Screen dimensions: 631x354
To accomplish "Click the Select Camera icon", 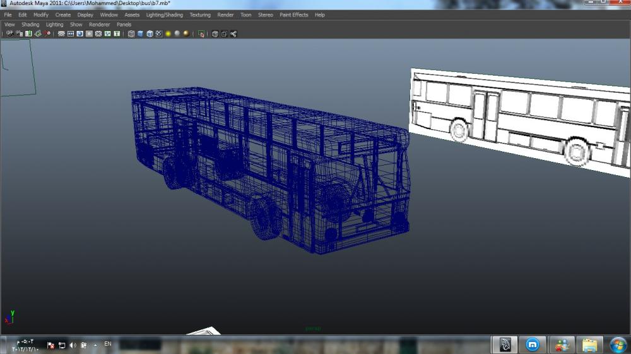I will [9, 34].
